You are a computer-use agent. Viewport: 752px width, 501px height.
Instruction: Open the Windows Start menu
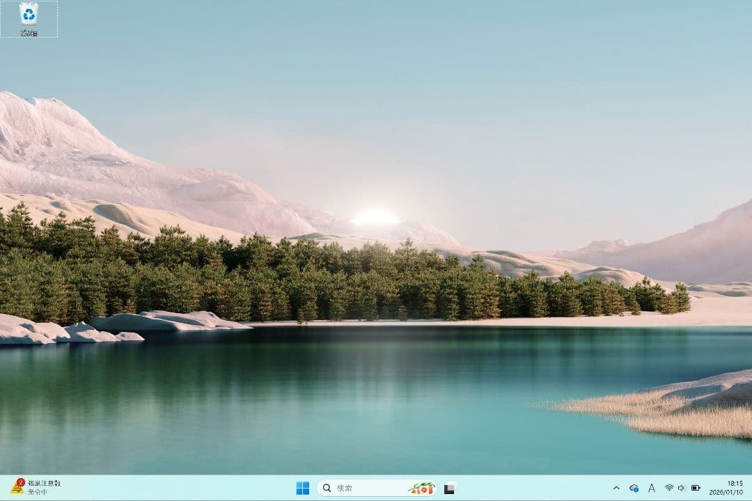pos(302,488)
